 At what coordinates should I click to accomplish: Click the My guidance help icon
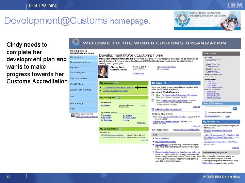pyautogui.click(x=117, y=83)
